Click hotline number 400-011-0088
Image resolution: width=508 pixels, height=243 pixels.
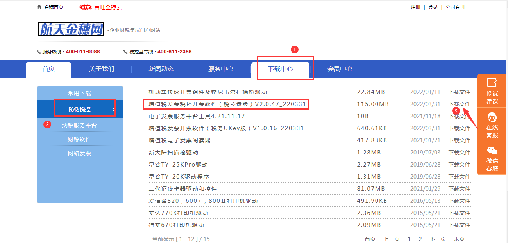point(83,51)
